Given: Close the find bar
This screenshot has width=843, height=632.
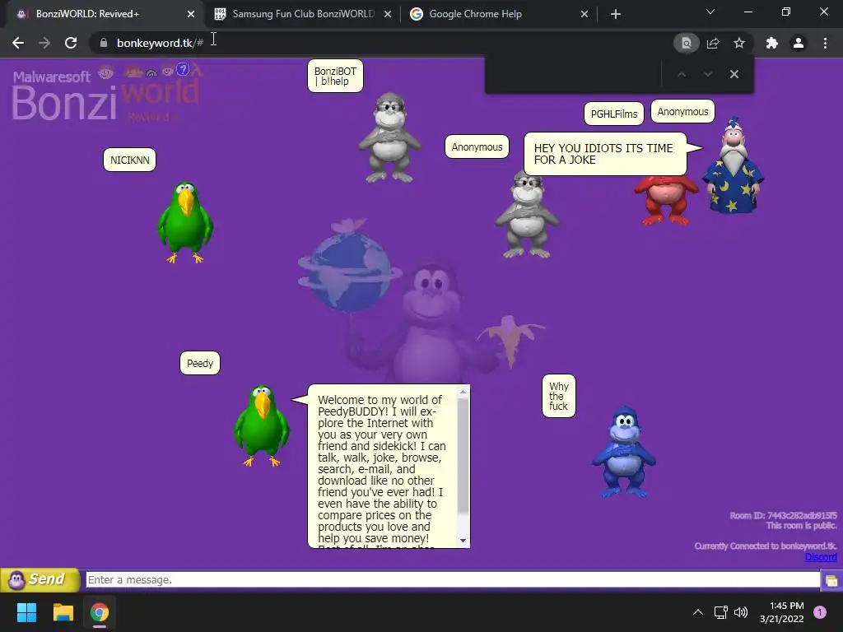Looking at the screenshot, I should coord(734,74).
